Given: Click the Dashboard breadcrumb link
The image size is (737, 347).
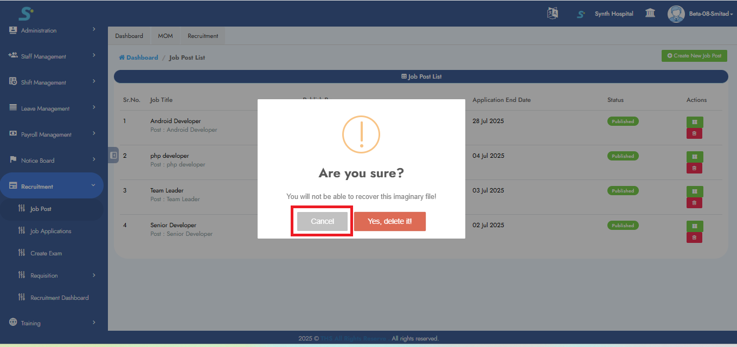Looking at the screenshot, I should (x=142, y=57).
